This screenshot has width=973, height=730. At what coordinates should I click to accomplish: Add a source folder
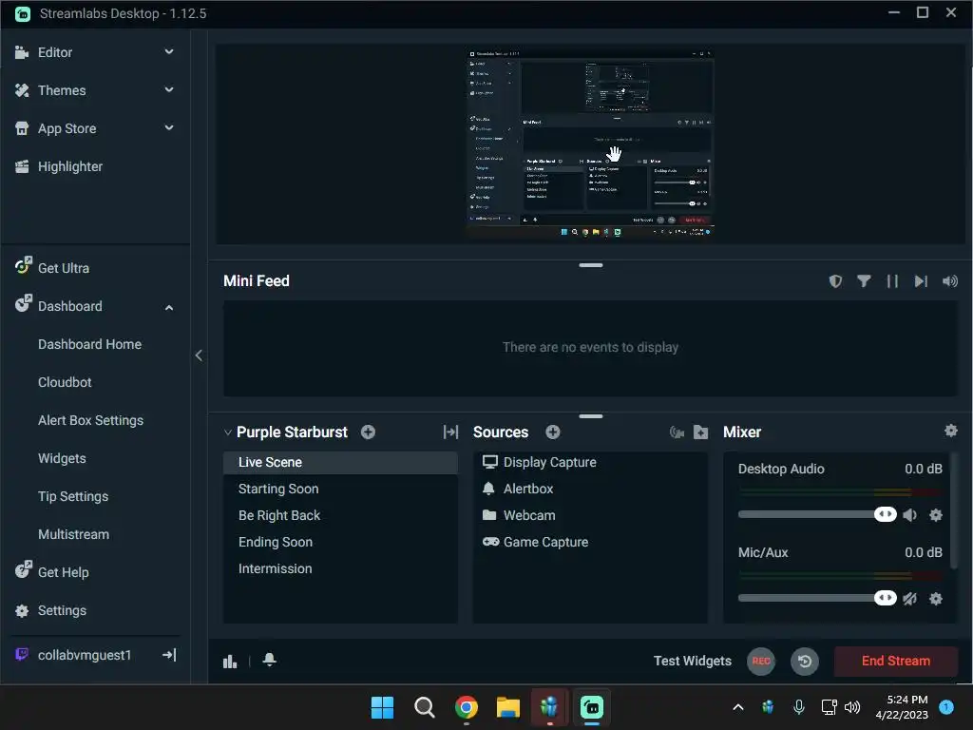tap(700, 432)
